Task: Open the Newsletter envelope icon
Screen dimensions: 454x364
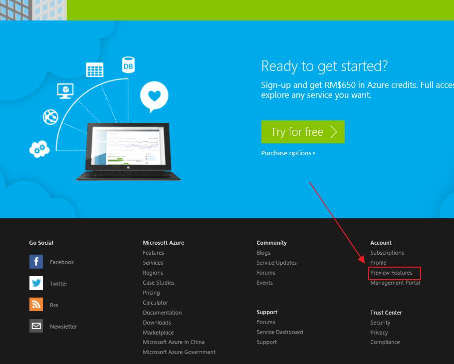Action: click(36, 326)
